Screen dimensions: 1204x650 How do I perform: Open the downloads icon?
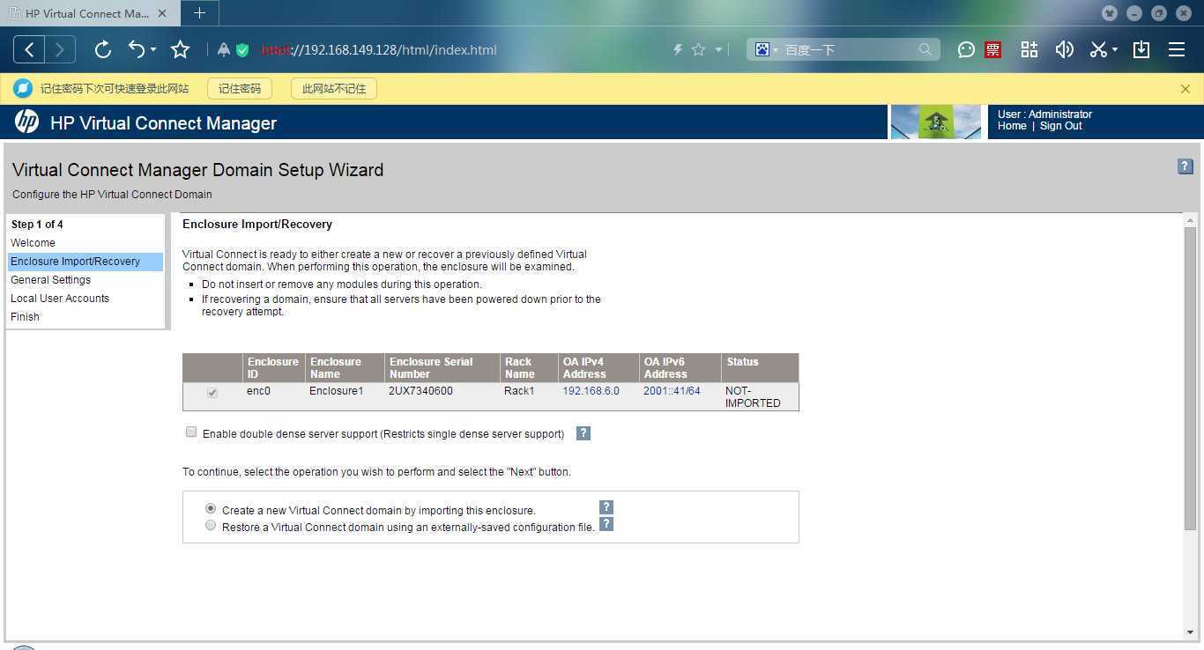[x=1141, y=50]
